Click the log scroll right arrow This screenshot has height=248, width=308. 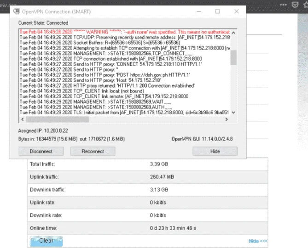[x=227, y=119]
